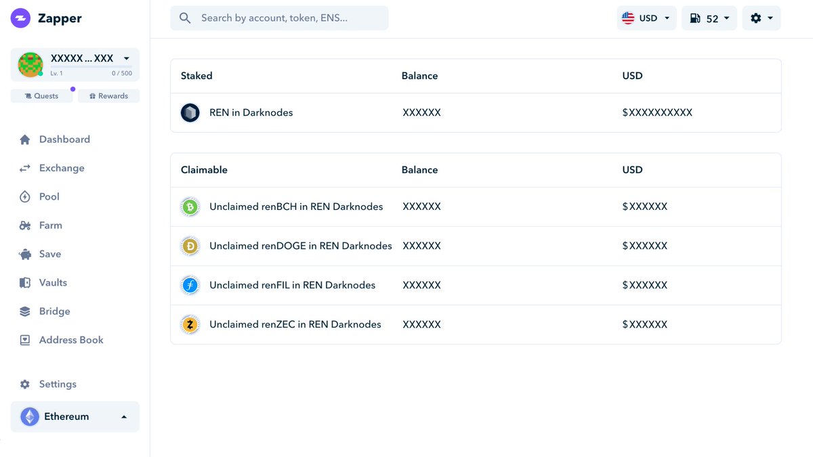Click the Claimable column header
813x457 pixels.
(204, 170)
